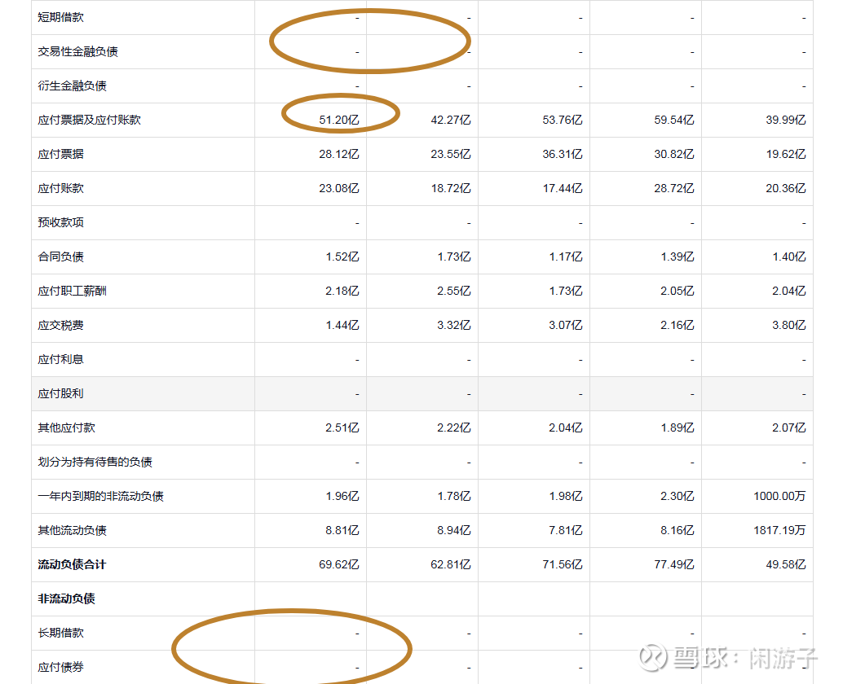This screenshot has width=843, height=684.
Task: Select the 合同负债 row label
Action: (61, 256)
